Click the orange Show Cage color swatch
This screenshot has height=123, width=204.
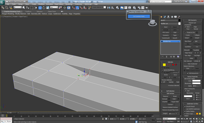[197, 114]
